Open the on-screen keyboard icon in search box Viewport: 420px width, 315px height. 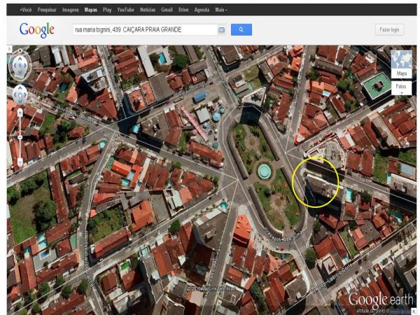click(x=221, y=29)
